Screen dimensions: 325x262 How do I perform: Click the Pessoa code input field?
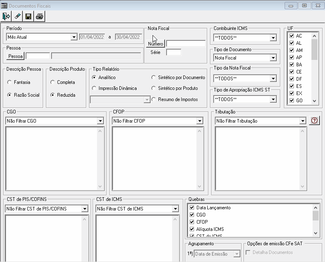click(38, 56)
